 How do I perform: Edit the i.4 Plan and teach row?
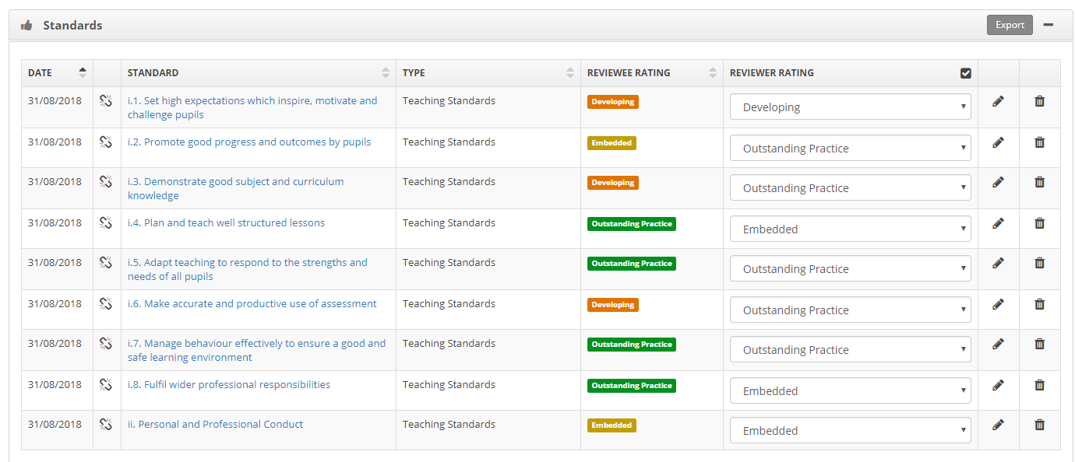tap(998, 223)
